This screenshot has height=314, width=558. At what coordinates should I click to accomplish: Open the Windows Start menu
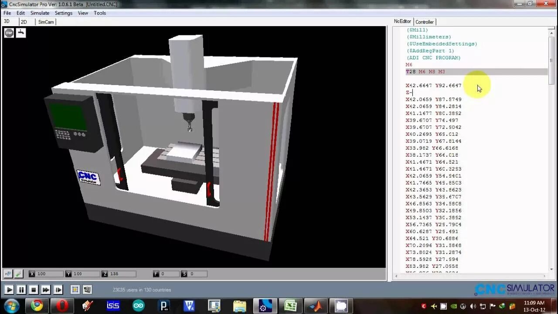click(x=11, y=306)
